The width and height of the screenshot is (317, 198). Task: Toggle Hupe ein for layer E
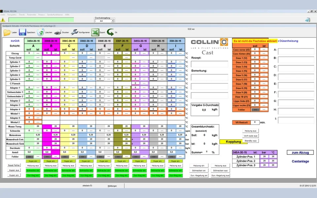coord(104,161)
